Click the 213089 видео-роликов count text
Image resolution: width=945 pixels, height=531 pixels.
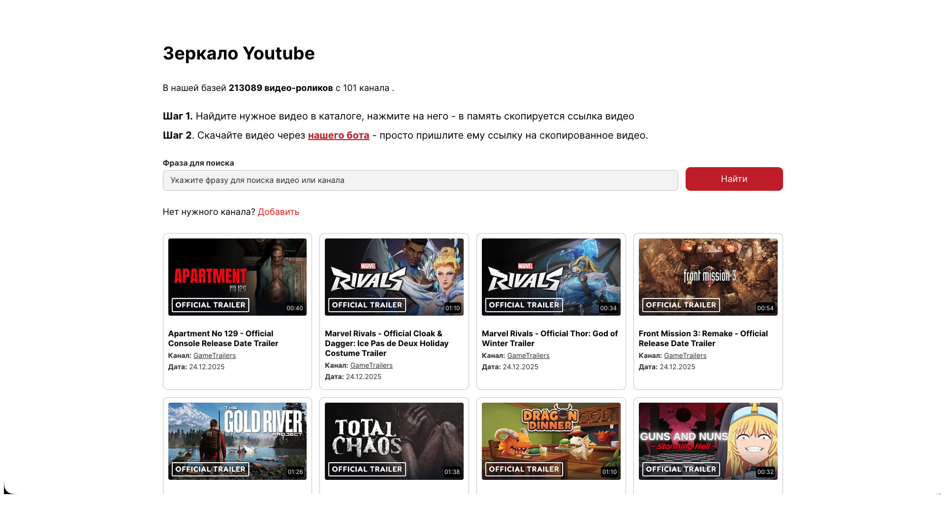pyautogui.click(x=281, y=88)
